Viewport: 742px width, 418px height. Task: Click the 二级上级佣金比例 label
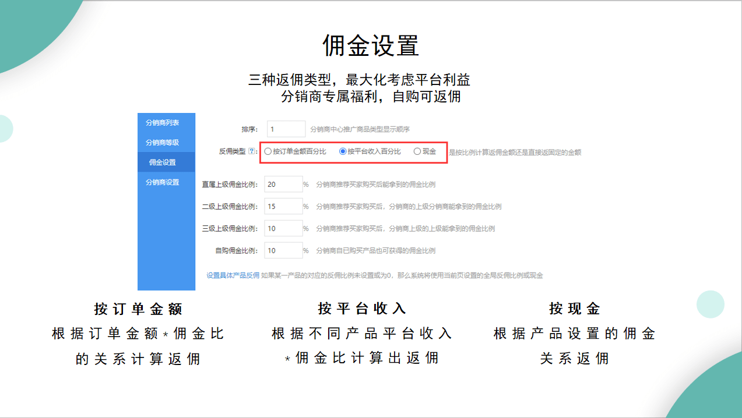pyautogui.click(x=230, y=207)
